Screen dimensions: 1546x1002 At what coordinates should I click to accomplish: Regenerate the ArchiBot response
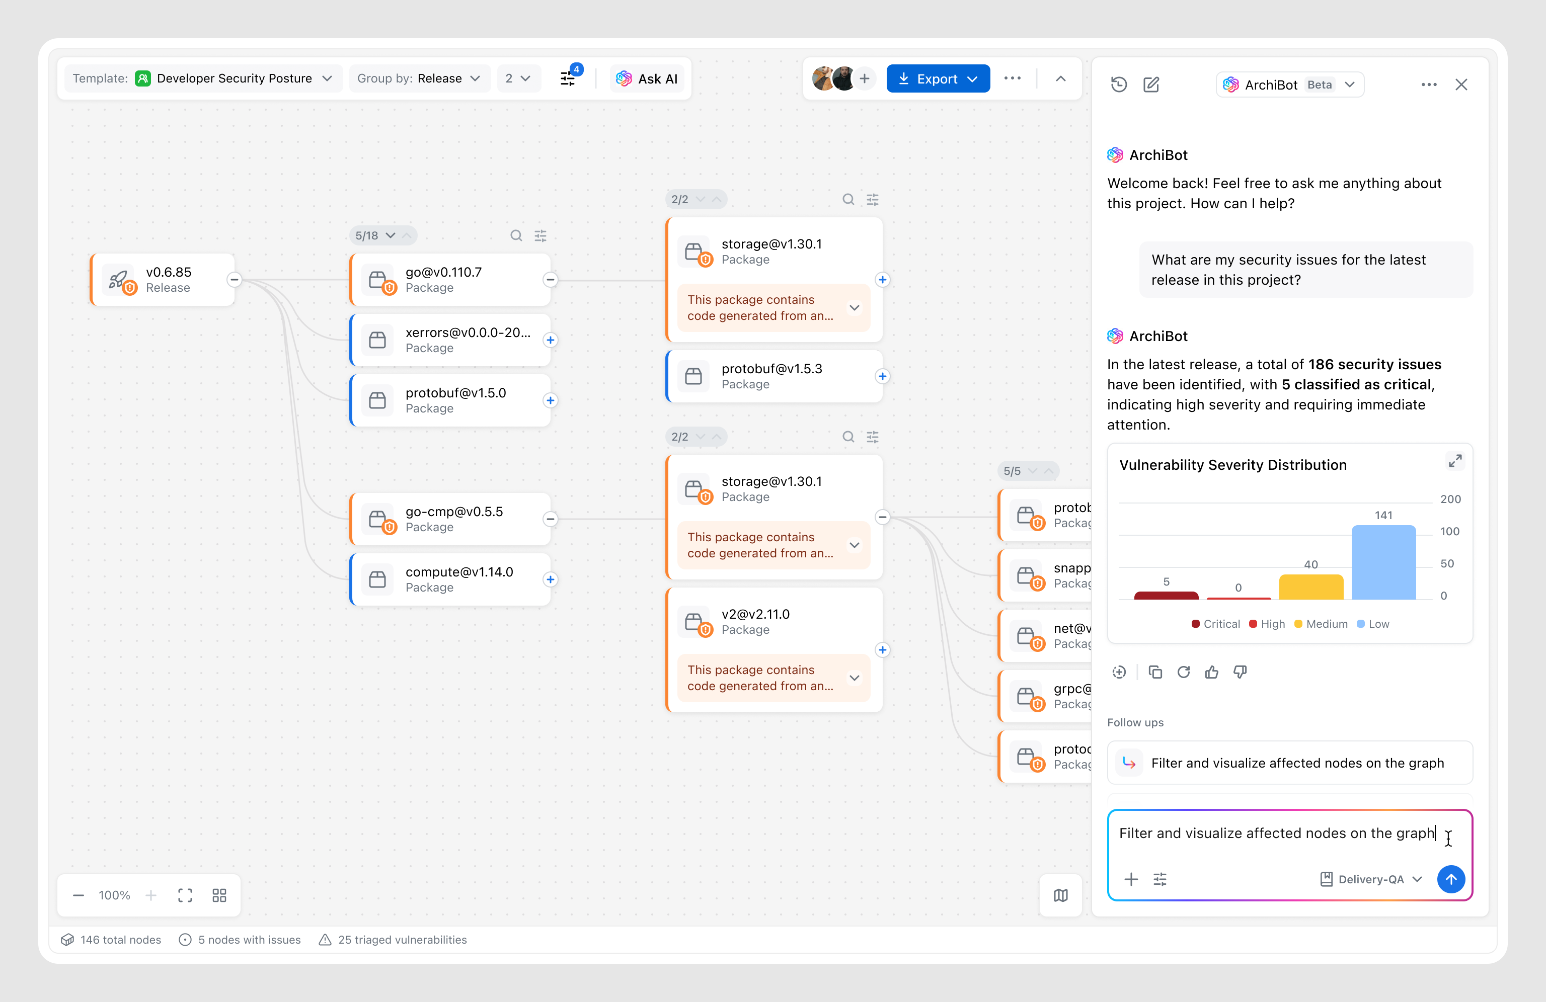(1184, 672)
